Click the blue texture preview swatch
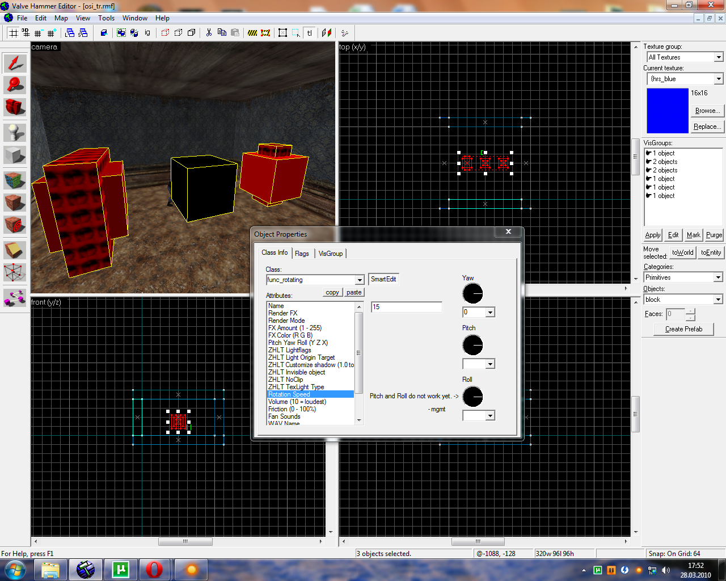The image size is (726, 581). coord(667,111)
